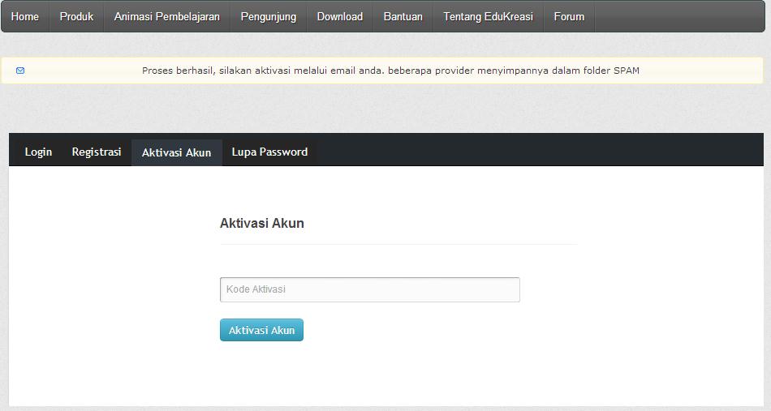
Task: Go to the Home page
Action: click(25, 17)
